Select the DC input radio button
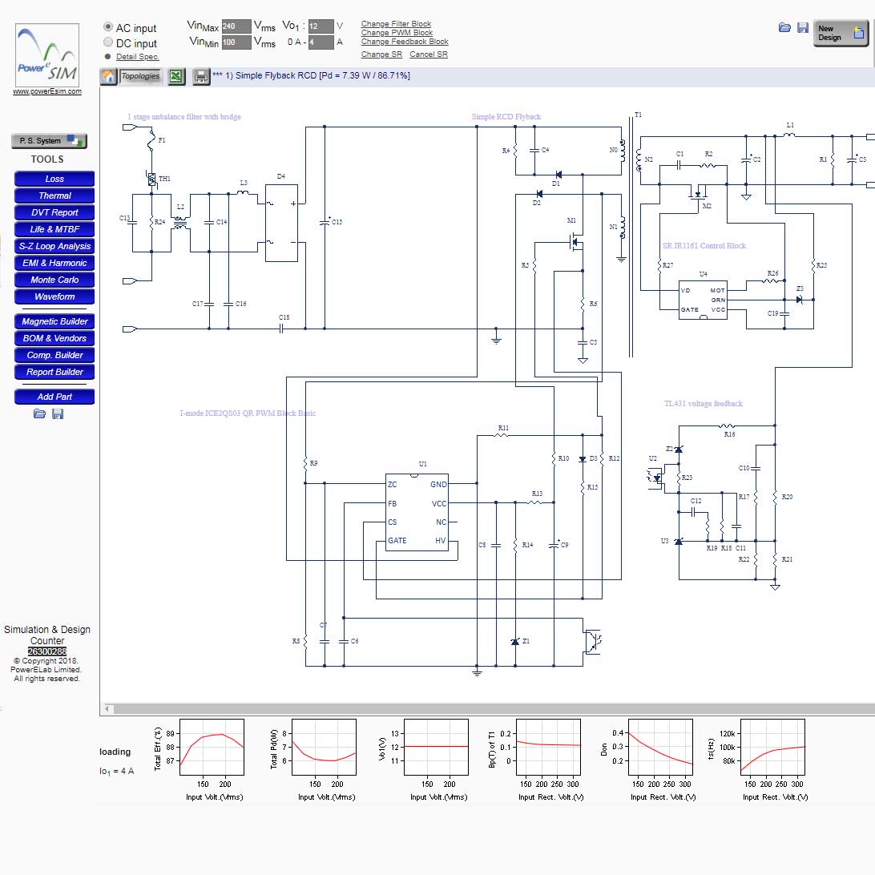875x875 pixels. 108,43
